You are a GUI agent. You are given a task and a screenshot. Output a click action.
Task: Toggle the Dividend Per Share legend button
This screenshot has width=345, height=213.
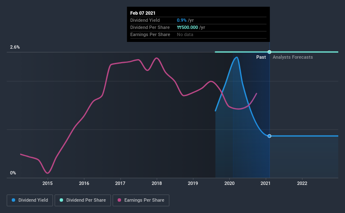coord(83,200)
